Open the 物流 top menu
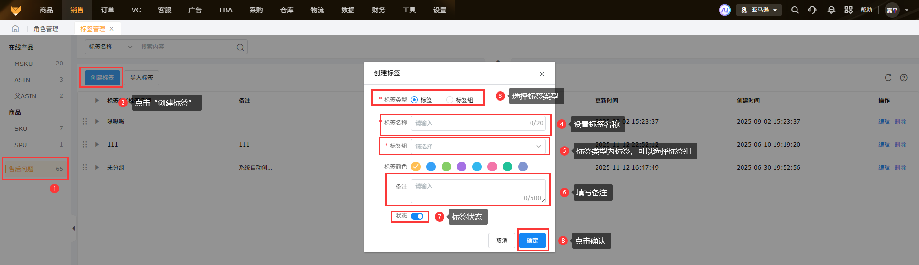The width and height of the screenshot is (919, 265). 317,10
